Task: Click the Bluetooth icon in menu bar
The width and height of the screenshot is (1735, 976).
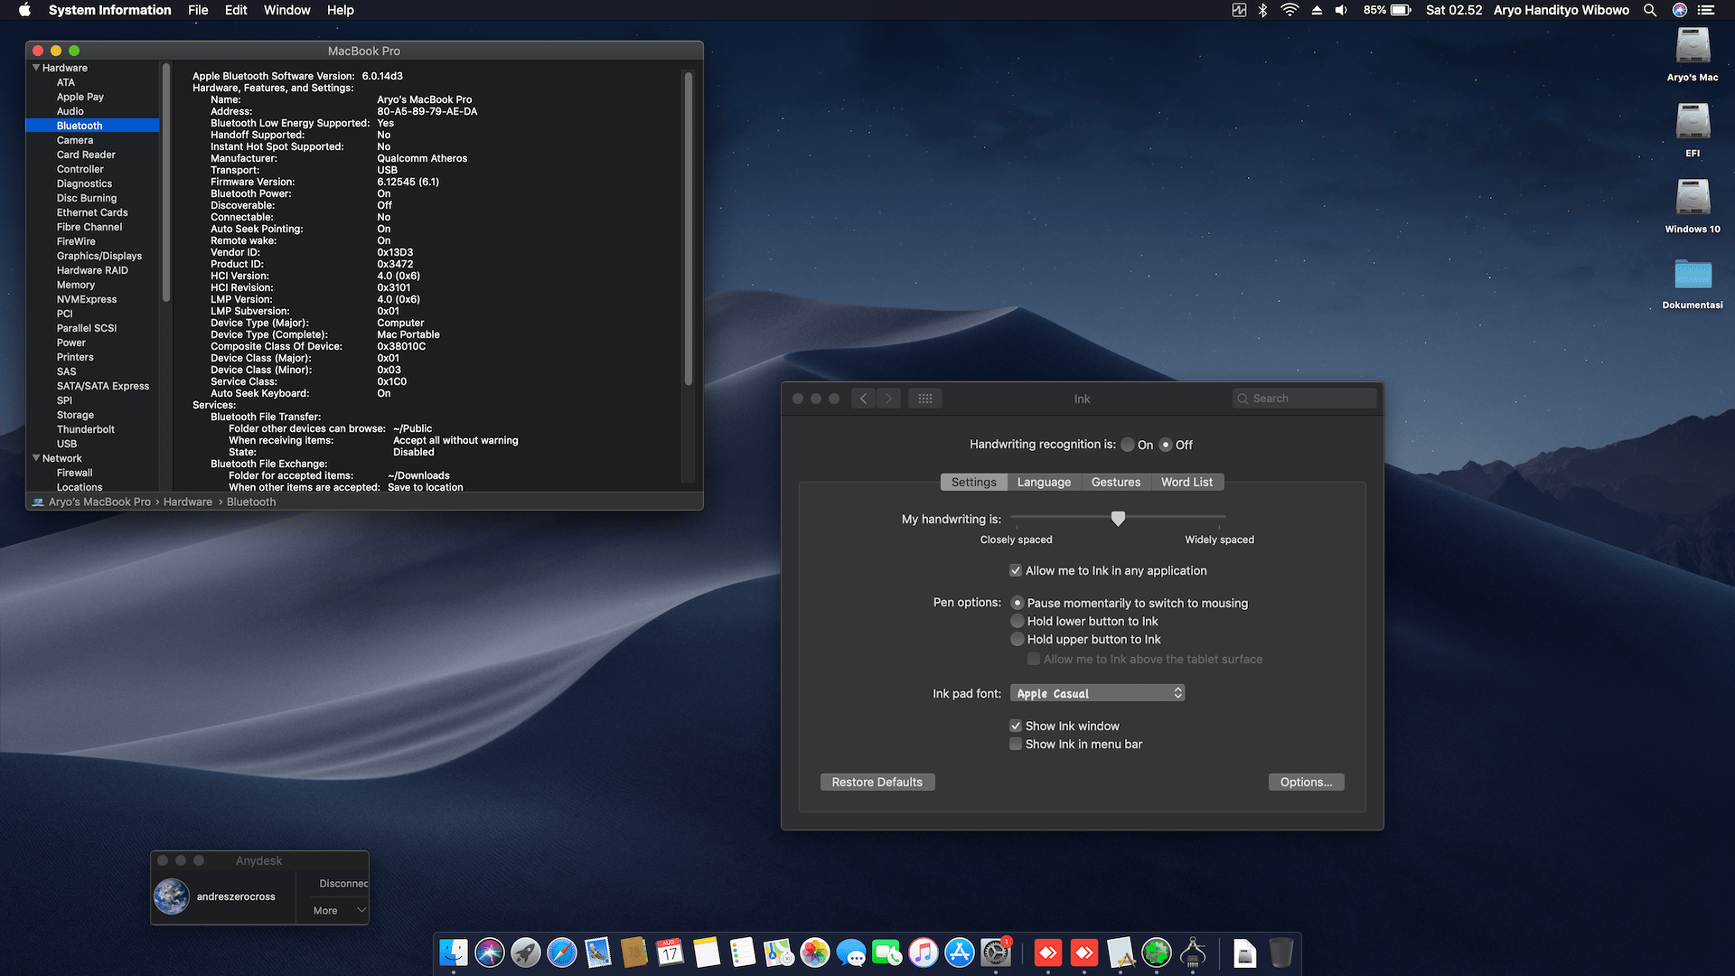Action: pyautogui.click(x=1263, y=10)
